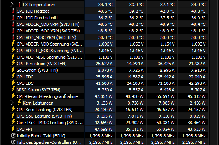Select the CPU PPT label
The height and width of the screenshot is (145, 219).
(x=25, y=129)
